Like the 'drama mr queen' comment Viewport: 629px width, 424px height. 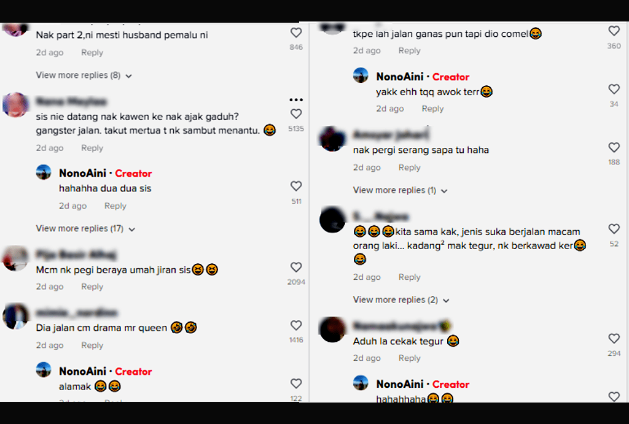(x=296, y=325)
